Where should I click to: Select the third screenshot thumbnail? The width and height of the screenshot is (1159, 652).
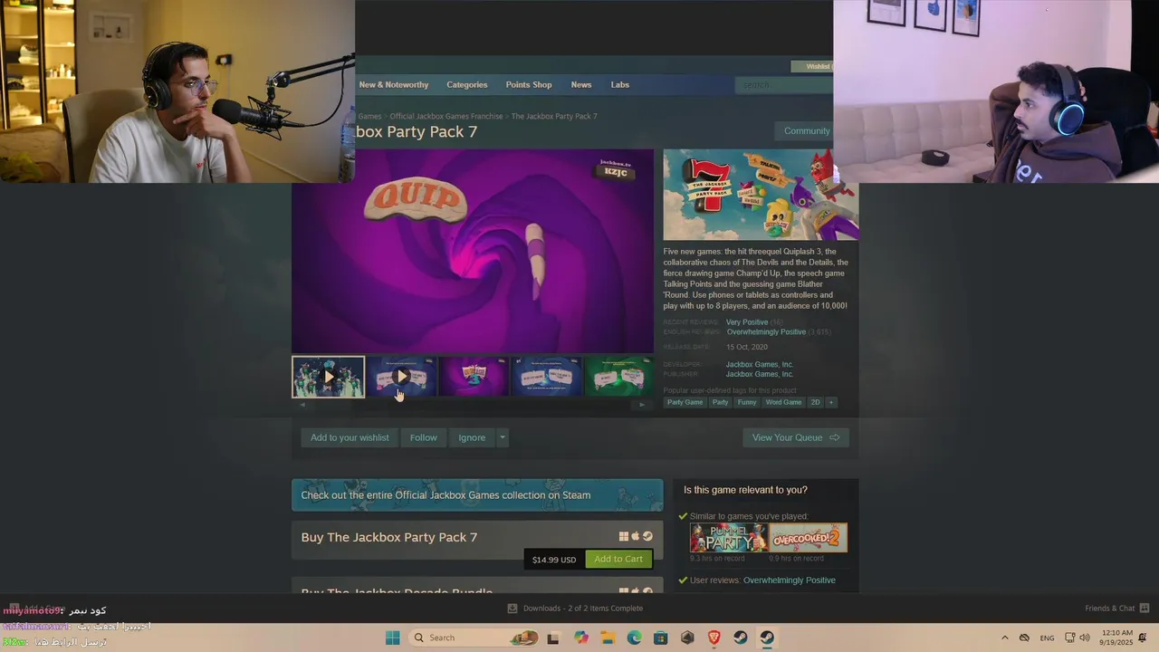(474, 377)
